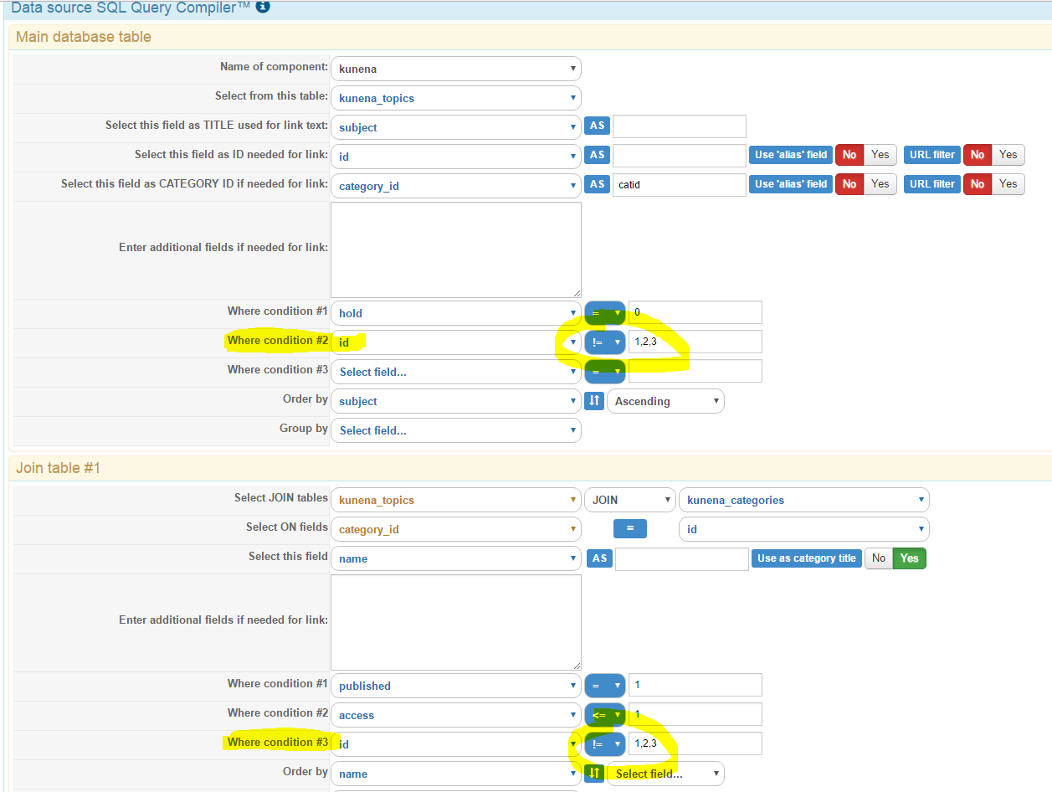Set Use as category title to No
Screen dimensions: 1052x792
click(879, 558)
